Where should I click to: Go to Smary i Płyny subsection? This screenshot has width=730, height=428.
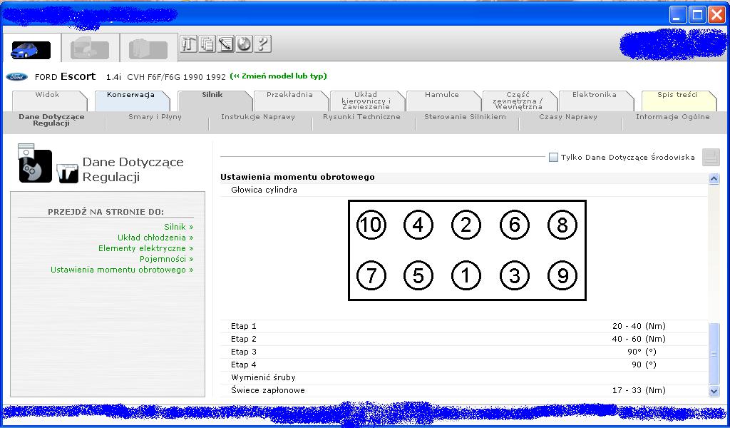tap(155, 117)
